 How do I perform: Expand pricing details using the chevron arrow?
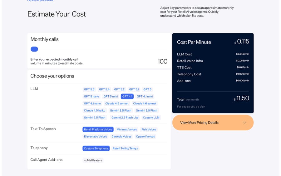pyautogui.click(x=244, y=123)
